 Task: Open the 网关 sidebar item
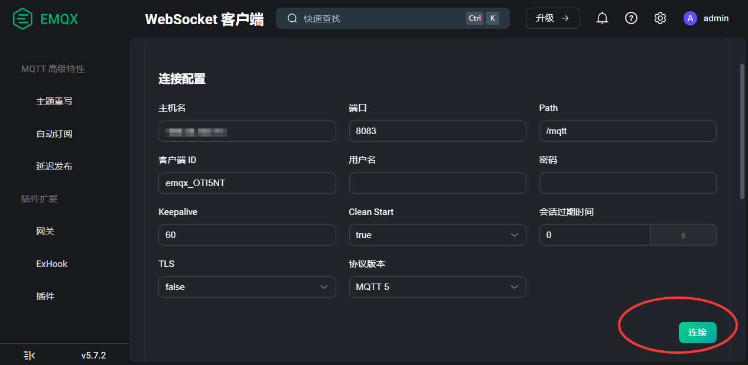45,232
